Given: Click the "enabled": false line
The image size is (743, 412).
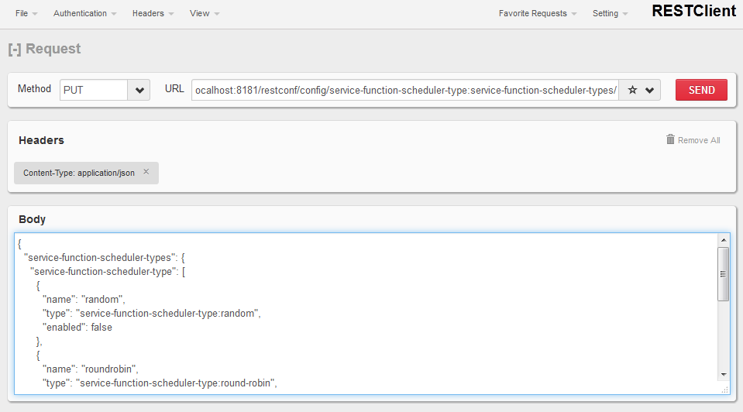Looking at the screenshot, I should coord(77,328).
